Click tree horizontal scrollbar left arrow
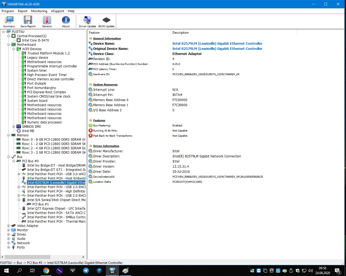This screenshot has height=276, width=346. [2, 257]
